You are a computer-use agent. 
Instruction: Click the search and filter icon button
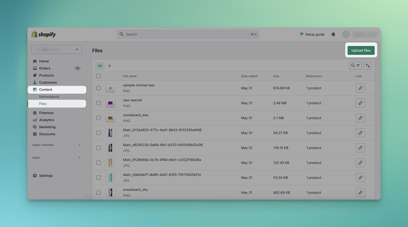[355, 65]
